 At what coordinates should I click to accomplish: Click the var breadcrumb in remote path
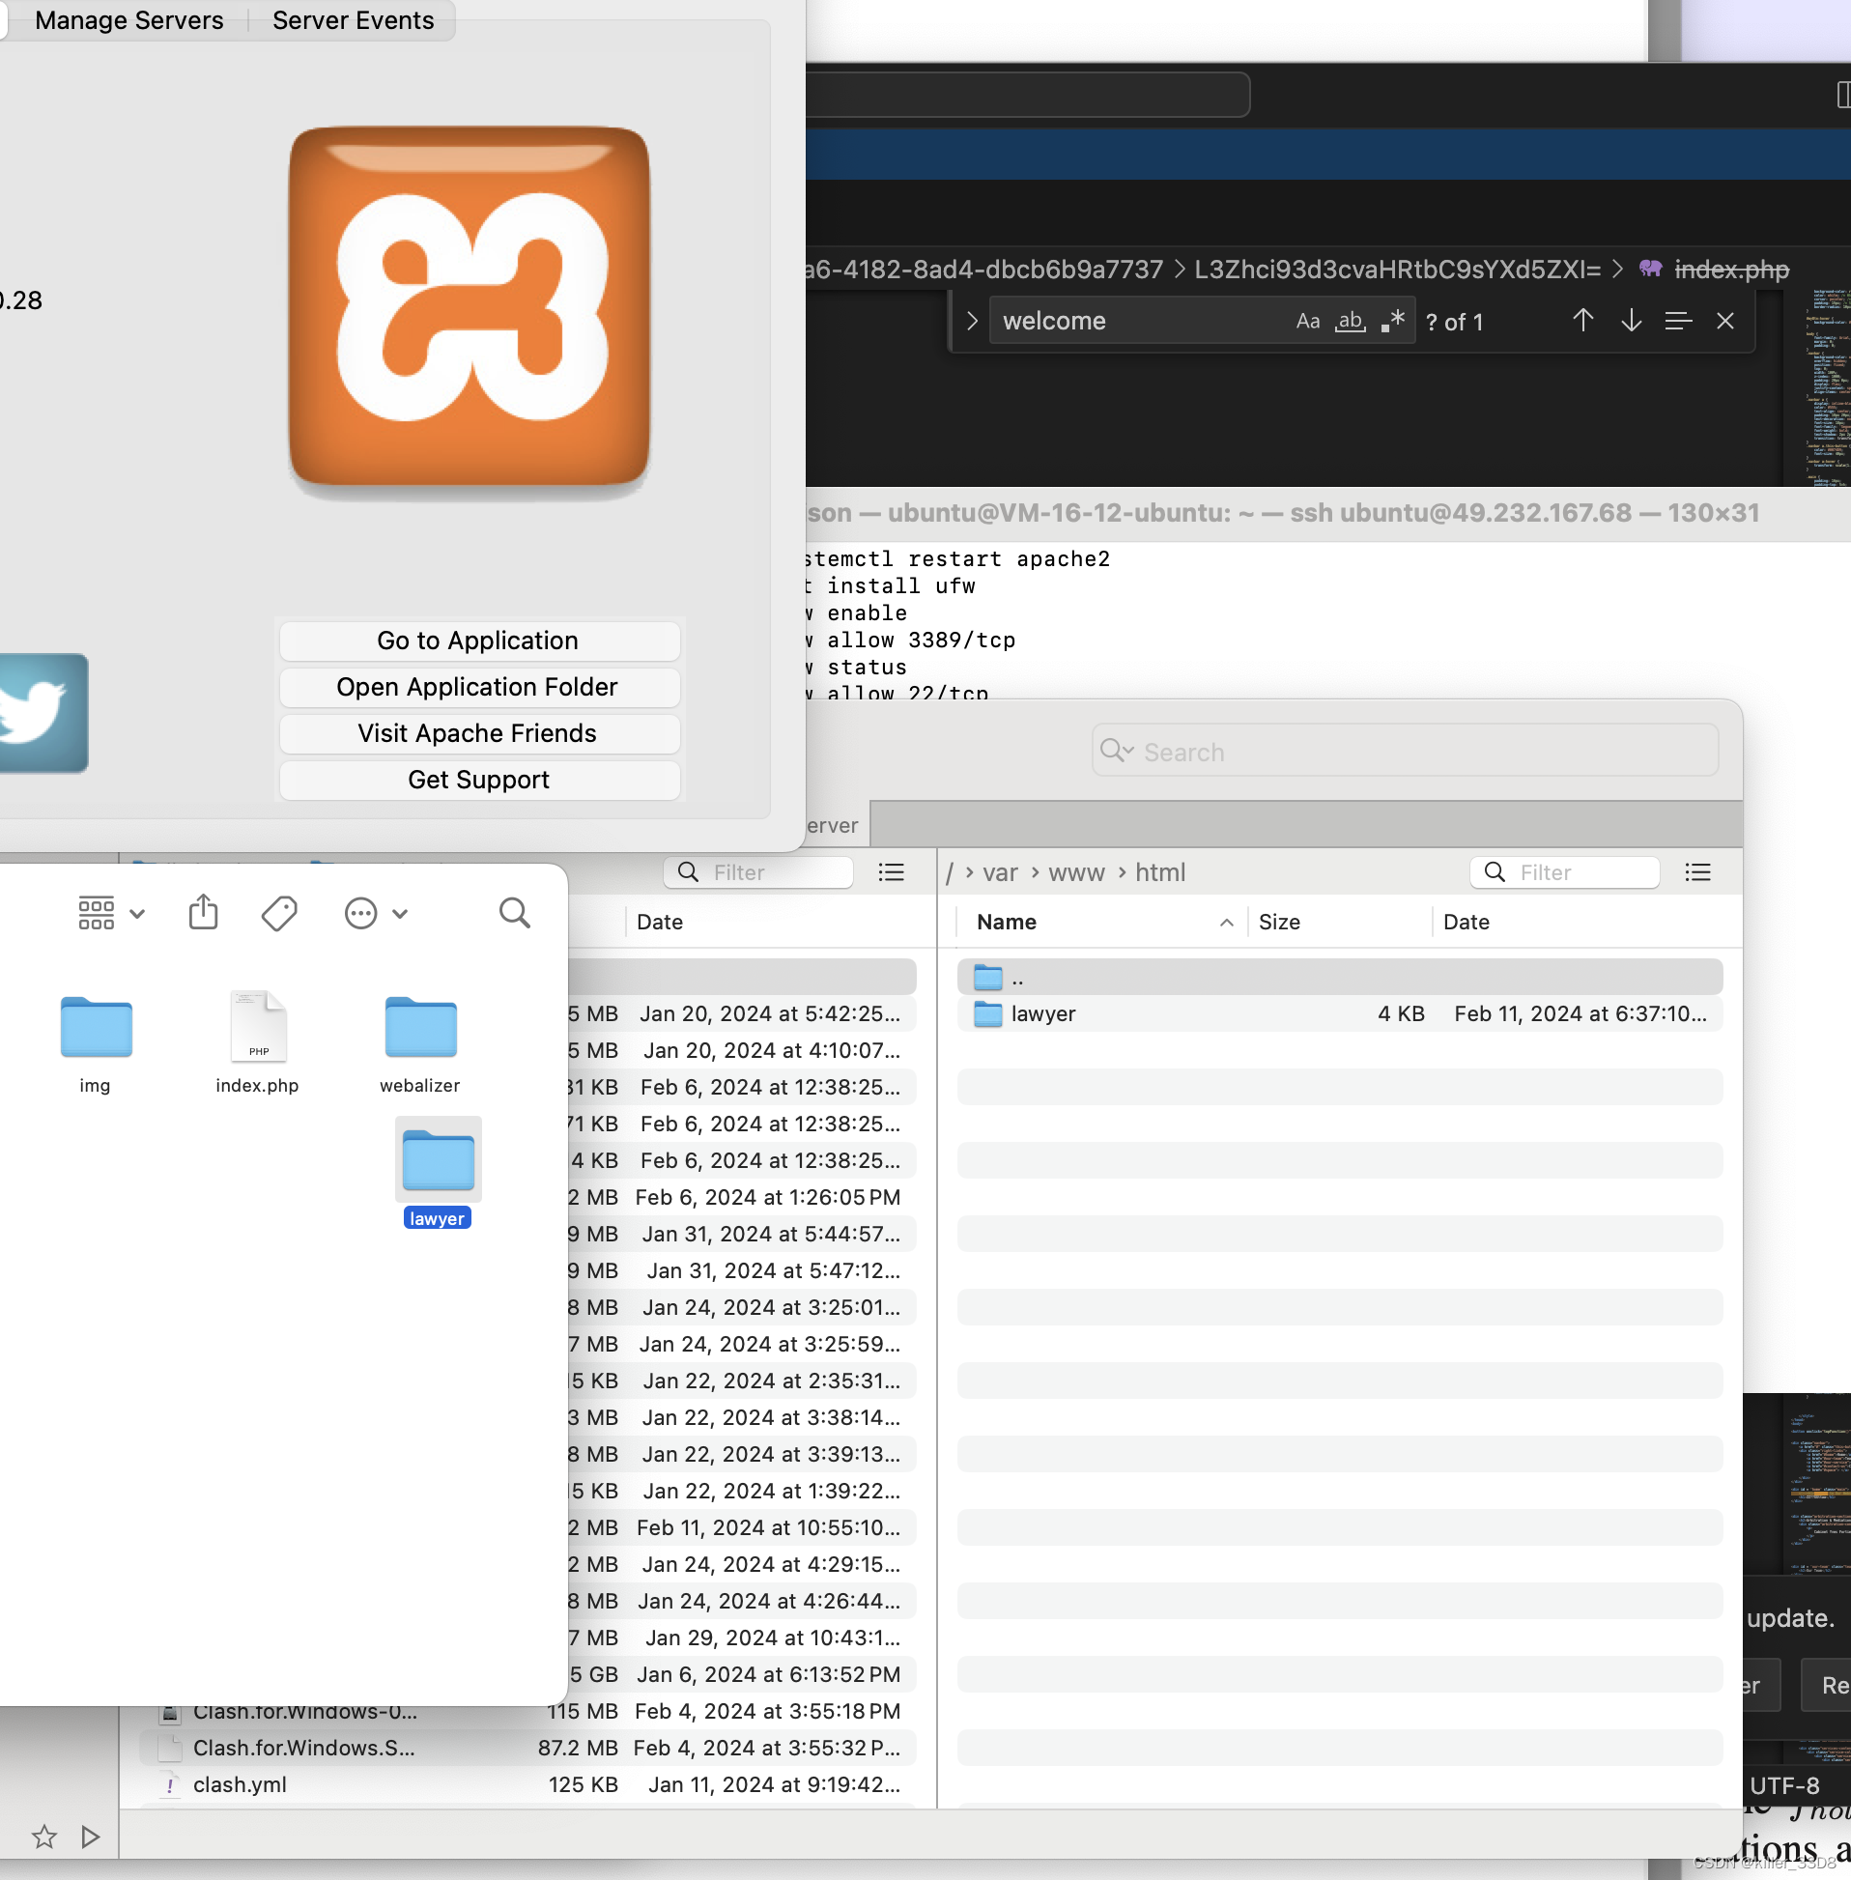999,872
